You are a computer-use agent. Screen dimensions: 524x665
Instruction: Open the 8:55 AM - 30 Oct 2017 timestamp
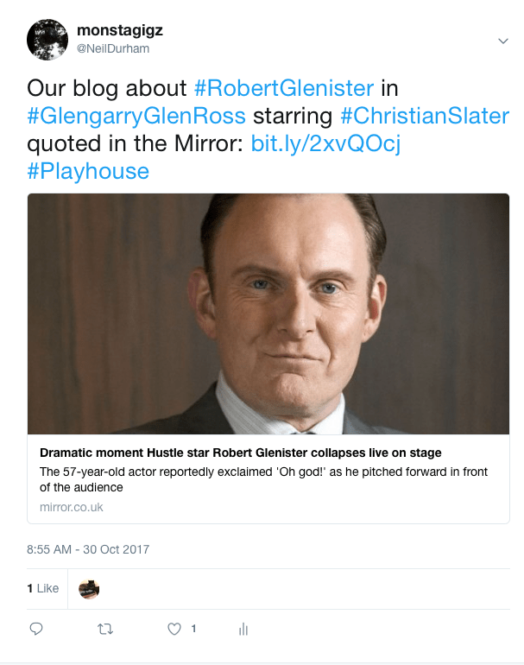(x=88, y=549)
